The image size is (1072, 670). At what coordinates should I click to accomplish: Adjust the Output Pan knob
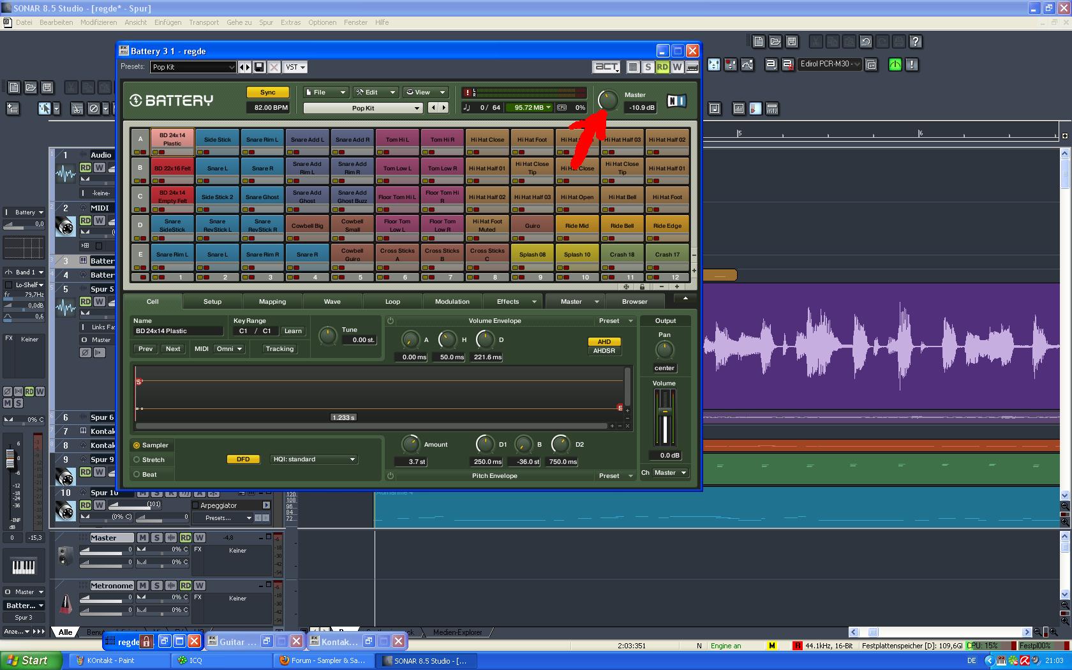[x=664, y=350]
